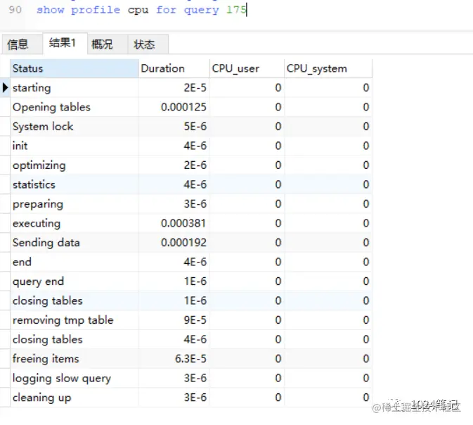Screen dimensions: 473x425
Task: Open the 状态 tab
Action: (x=148, y=44)
